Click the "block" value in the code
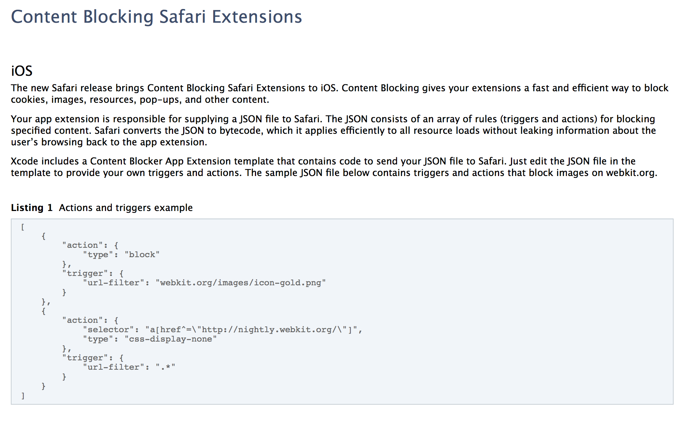 click(142, 255)
